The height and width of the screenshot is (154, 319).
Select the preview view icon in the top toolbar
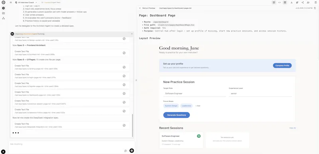274,2
